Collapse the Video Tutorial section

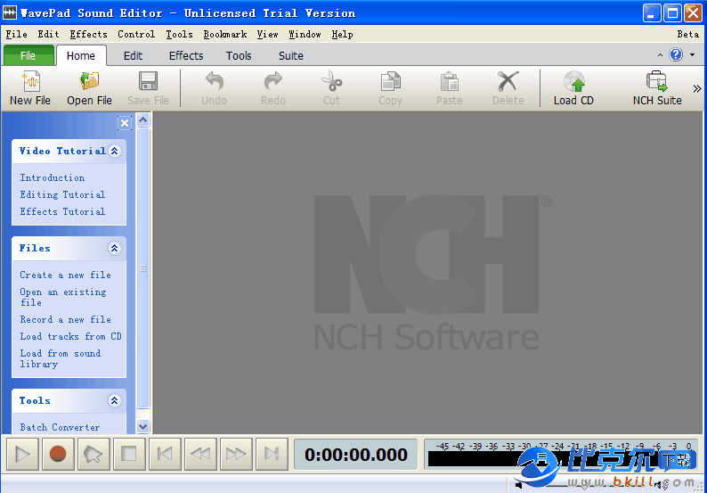115,152
